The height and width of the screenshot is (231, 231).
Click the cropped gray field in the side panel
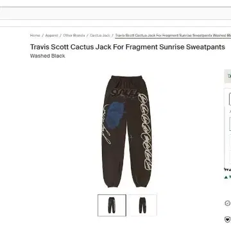tap(230, 124)
